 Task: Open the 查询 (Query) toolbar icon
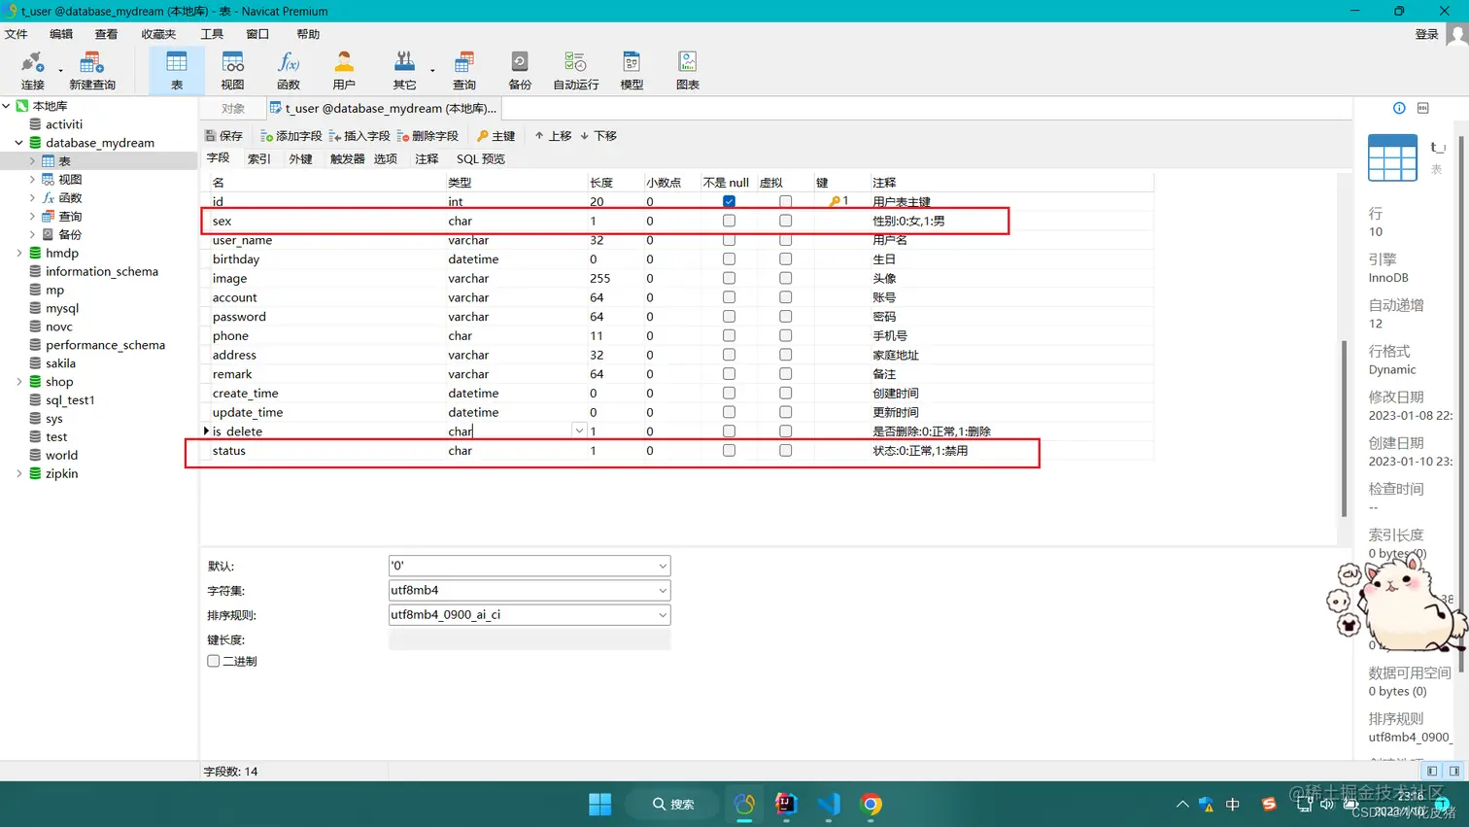(464, 71)
